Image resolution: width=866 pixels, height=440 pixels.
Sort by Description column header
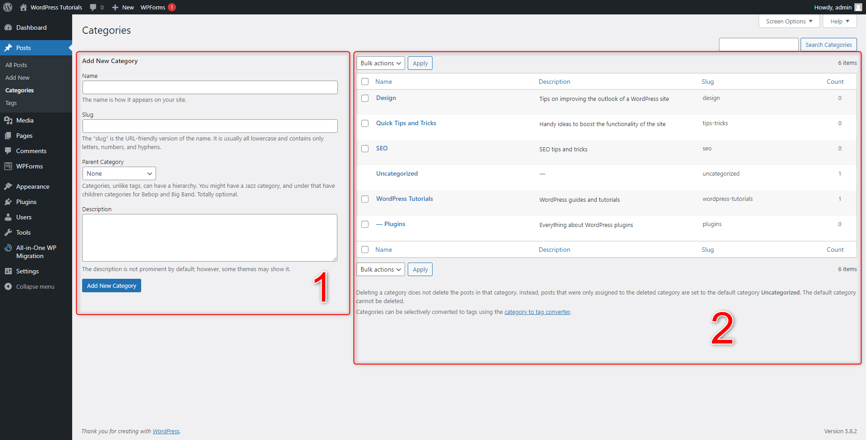coord(554,82)
